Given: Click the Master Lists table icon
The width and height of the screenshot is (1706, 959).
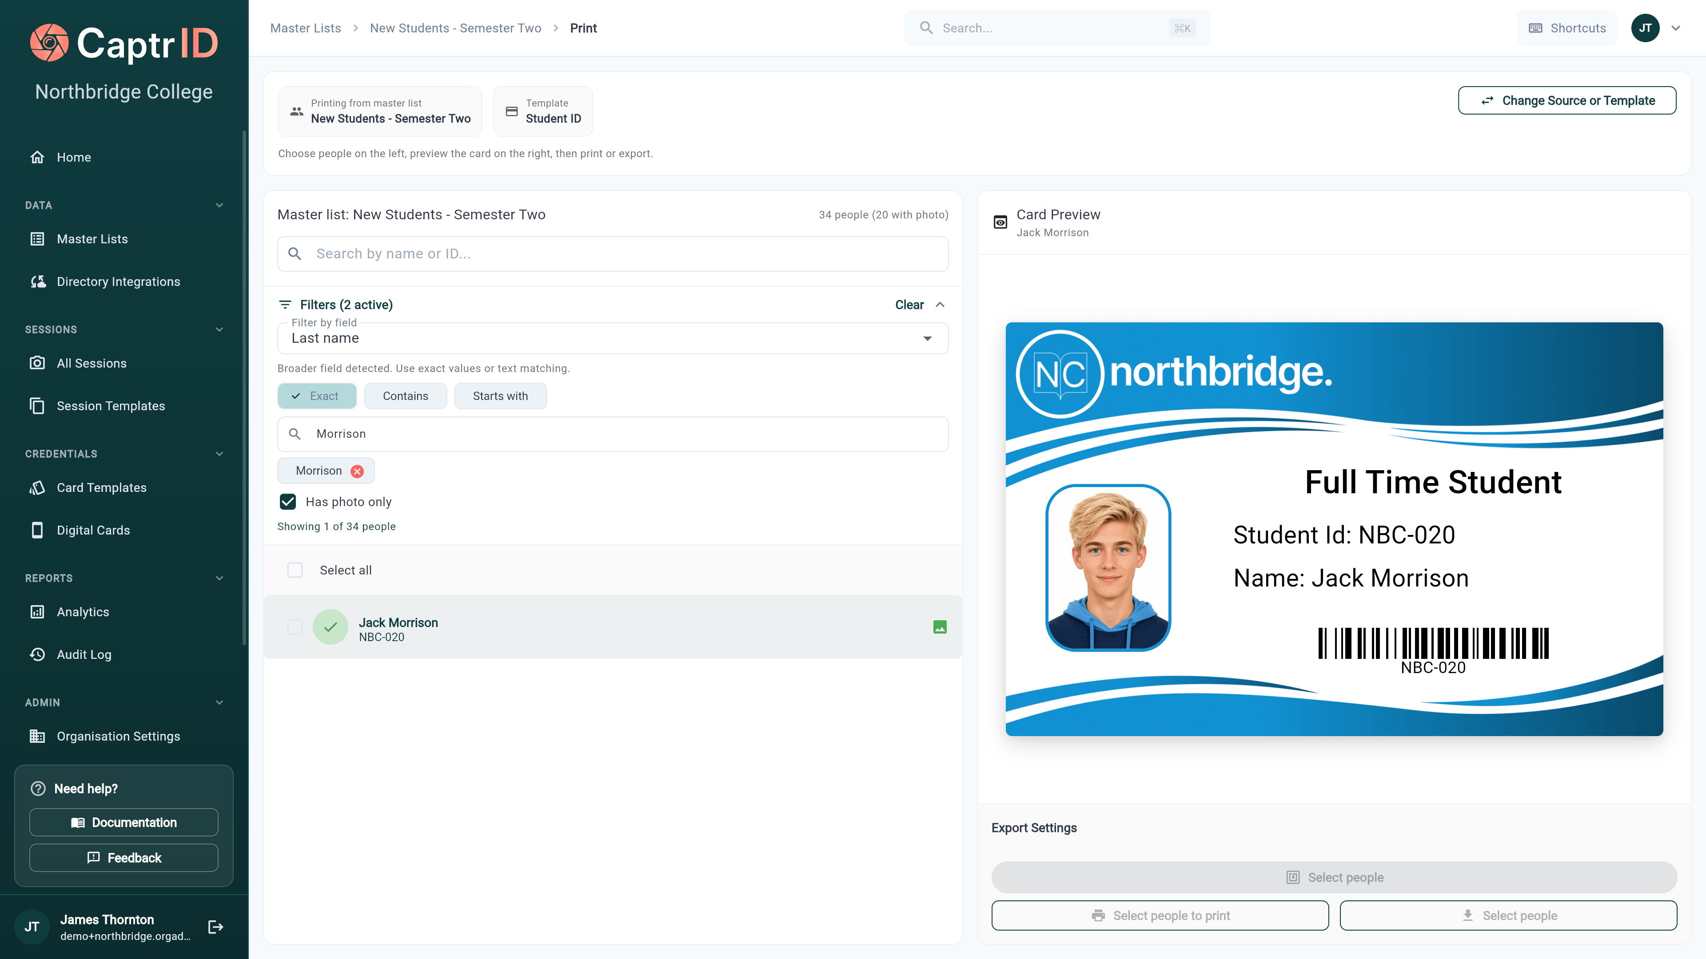Looking at the screenshot, I should tap(38, 239).
